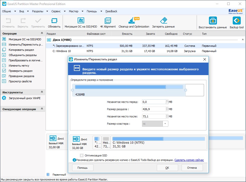Click the Незанятое место после field
This screenshot has height=182, width=246.
[x=154, y=116]
